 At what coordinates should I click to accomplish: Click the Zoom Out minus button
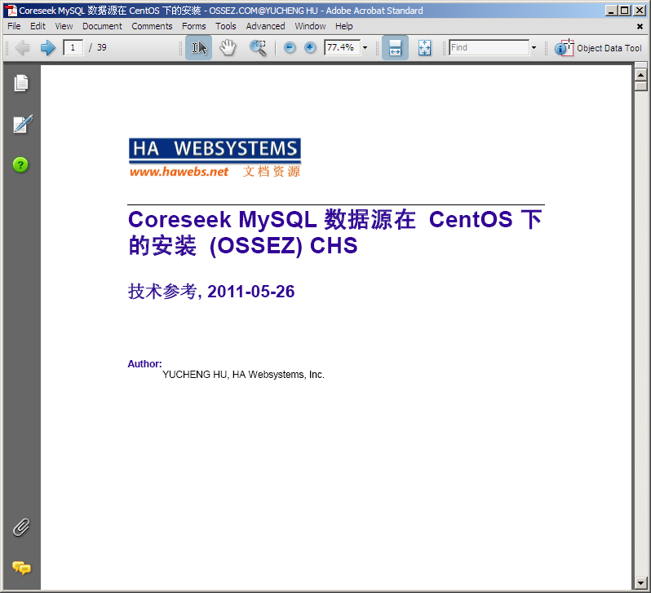[x=290, y=48]
